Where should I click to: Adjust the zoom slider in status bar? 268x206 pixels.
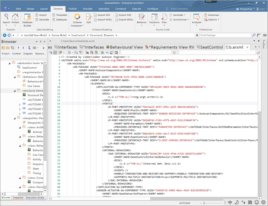[204, 203]
